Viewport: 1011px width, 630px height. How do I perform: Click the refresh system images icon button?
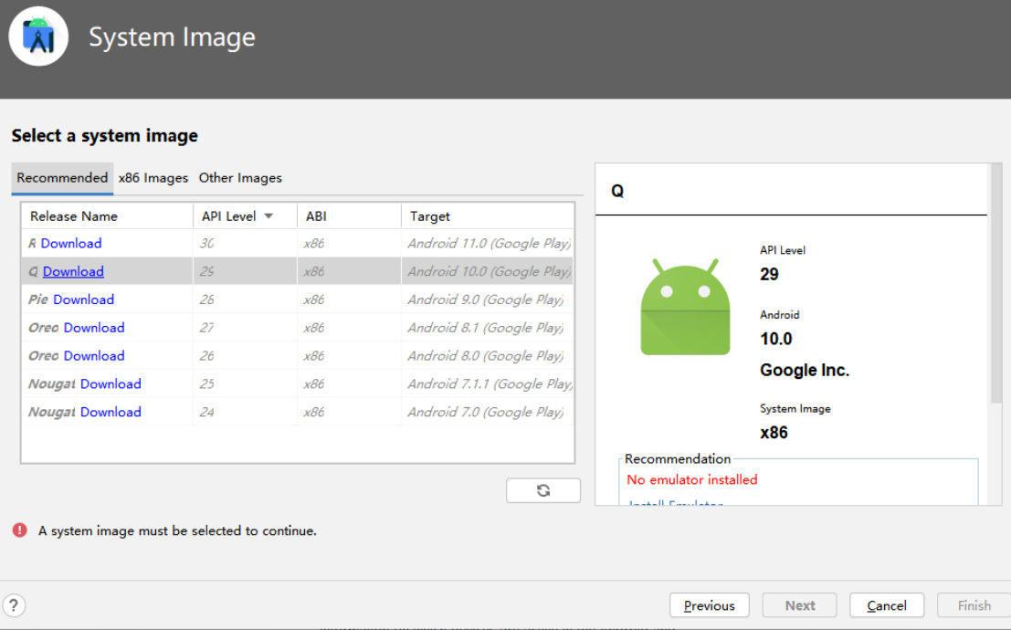542,490
